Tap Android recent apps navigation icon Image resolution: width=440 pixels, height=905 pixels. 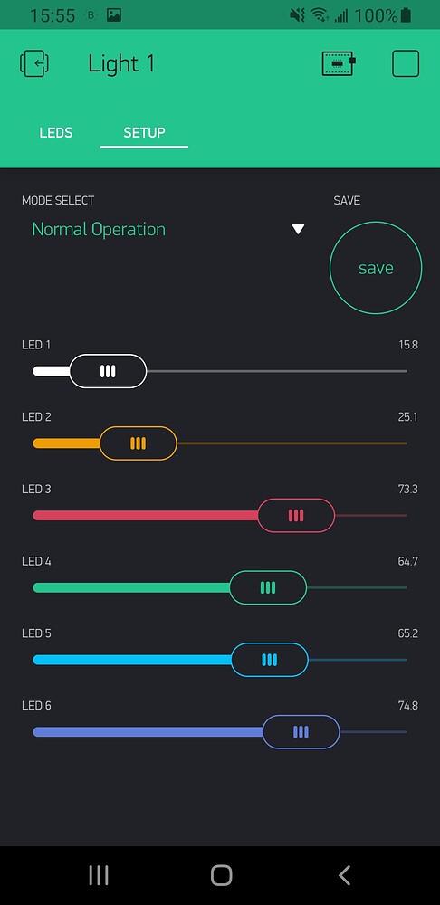pyautogui.click(x=99, y=875)
